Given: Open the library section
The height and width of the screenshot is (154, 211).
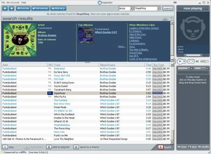Looking at the screenshot, I should (58, 8).
